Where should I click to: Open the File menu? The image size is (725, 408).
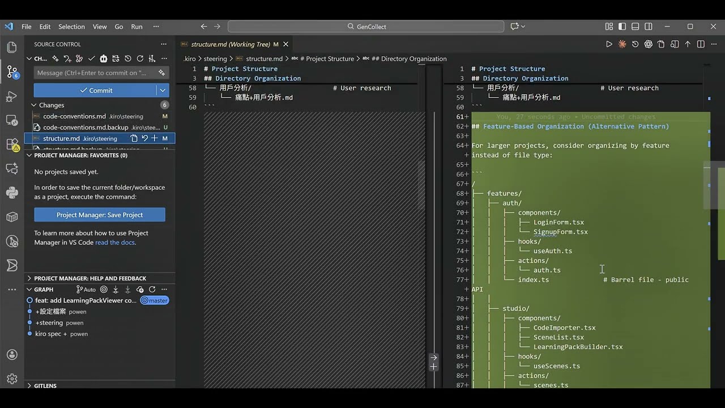point(27,27)
